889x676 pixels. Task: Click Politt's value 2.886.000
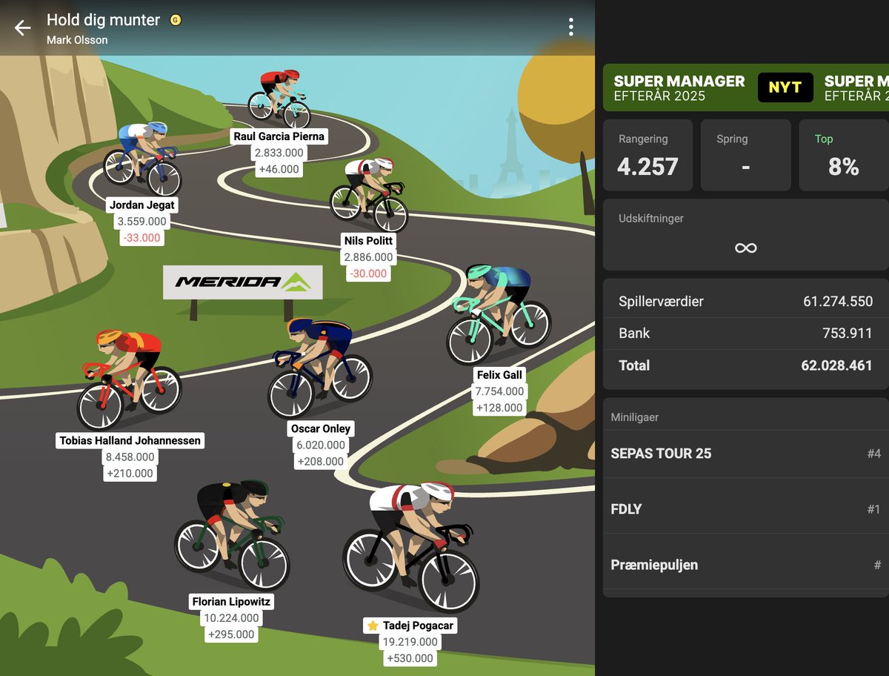369,257
